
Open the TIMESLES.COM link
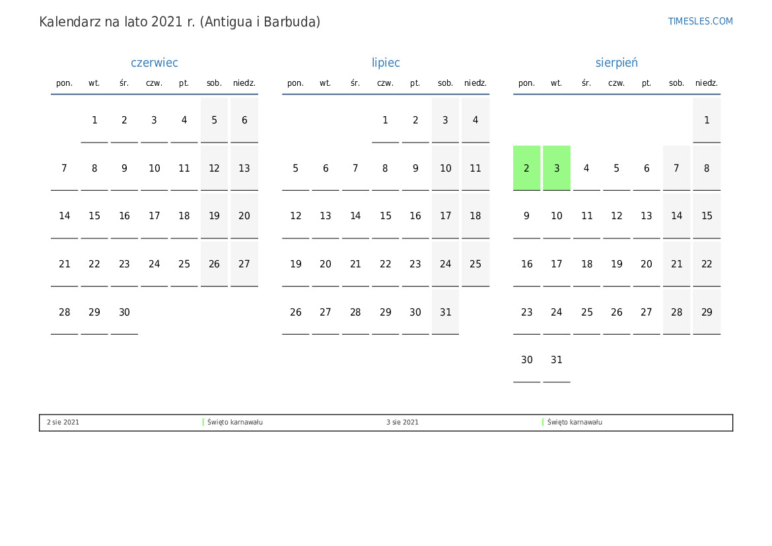(700, 21)
